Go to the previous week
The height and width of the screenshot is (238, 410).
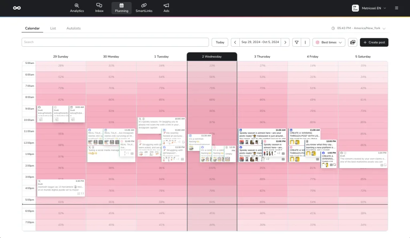[x=235, y=42]
